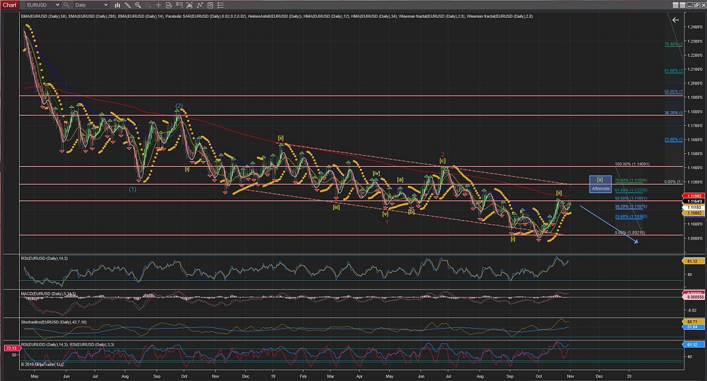Click the blue (1) wave label
Image resolution: width=707 pixels, height=381 pixels.
pos(132,189)
